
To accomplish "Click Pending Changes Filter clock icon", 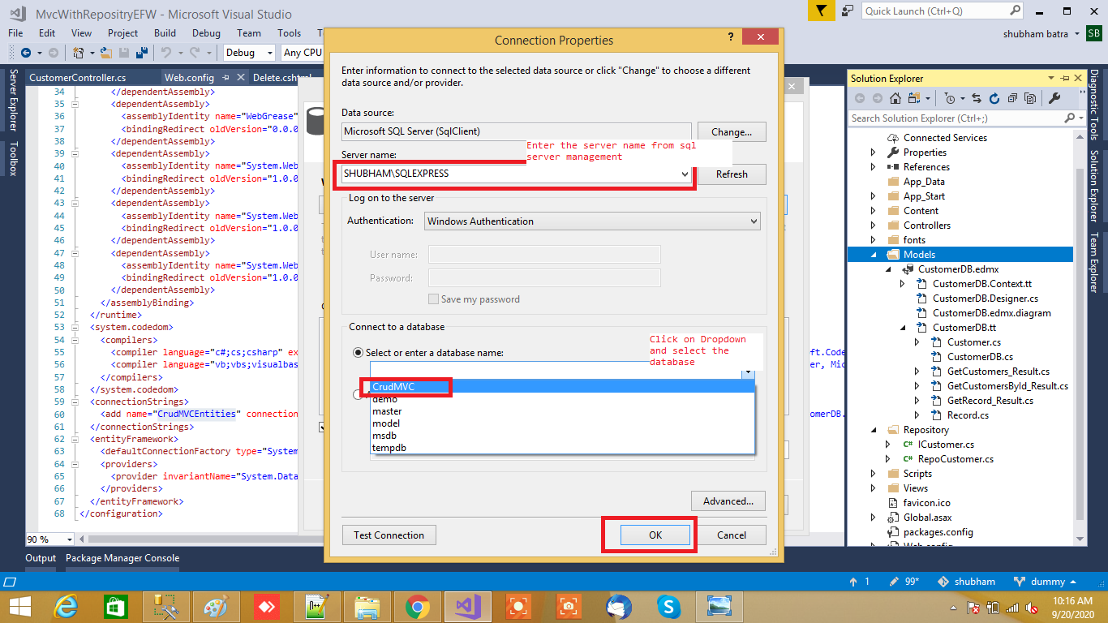I will coord(950,98).
